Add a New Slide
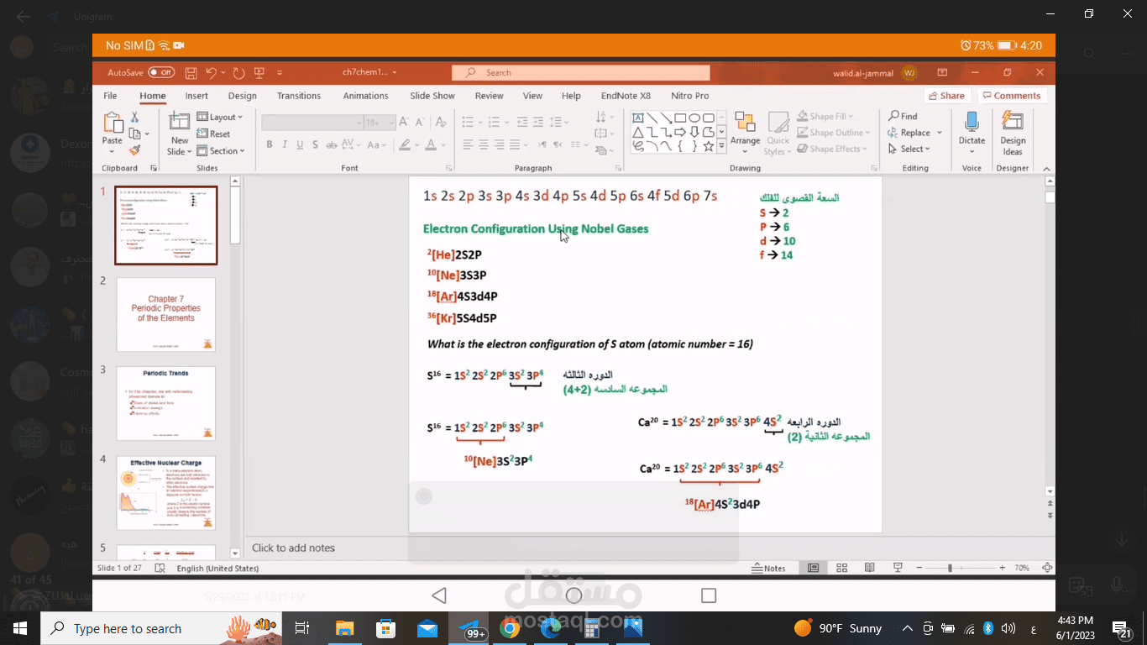 click(x=180, y=134)
